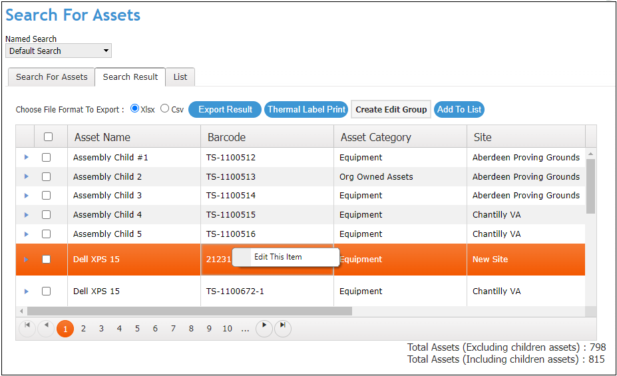The image size is (617, 376).
Task: Check the box for Assembly Child 3
Action: pos(47,196)
